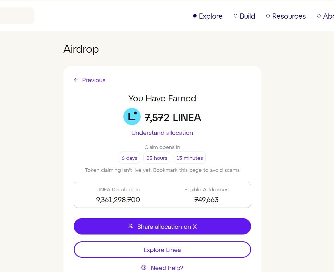Open the Resources menu
334x272 pixels.
click(x=289, y=16)
